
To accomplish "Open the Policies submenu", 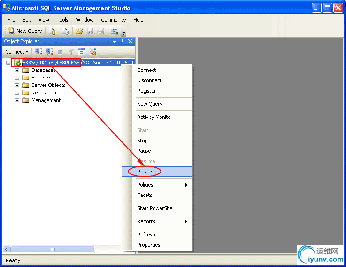I will click(x=157, y=185).
